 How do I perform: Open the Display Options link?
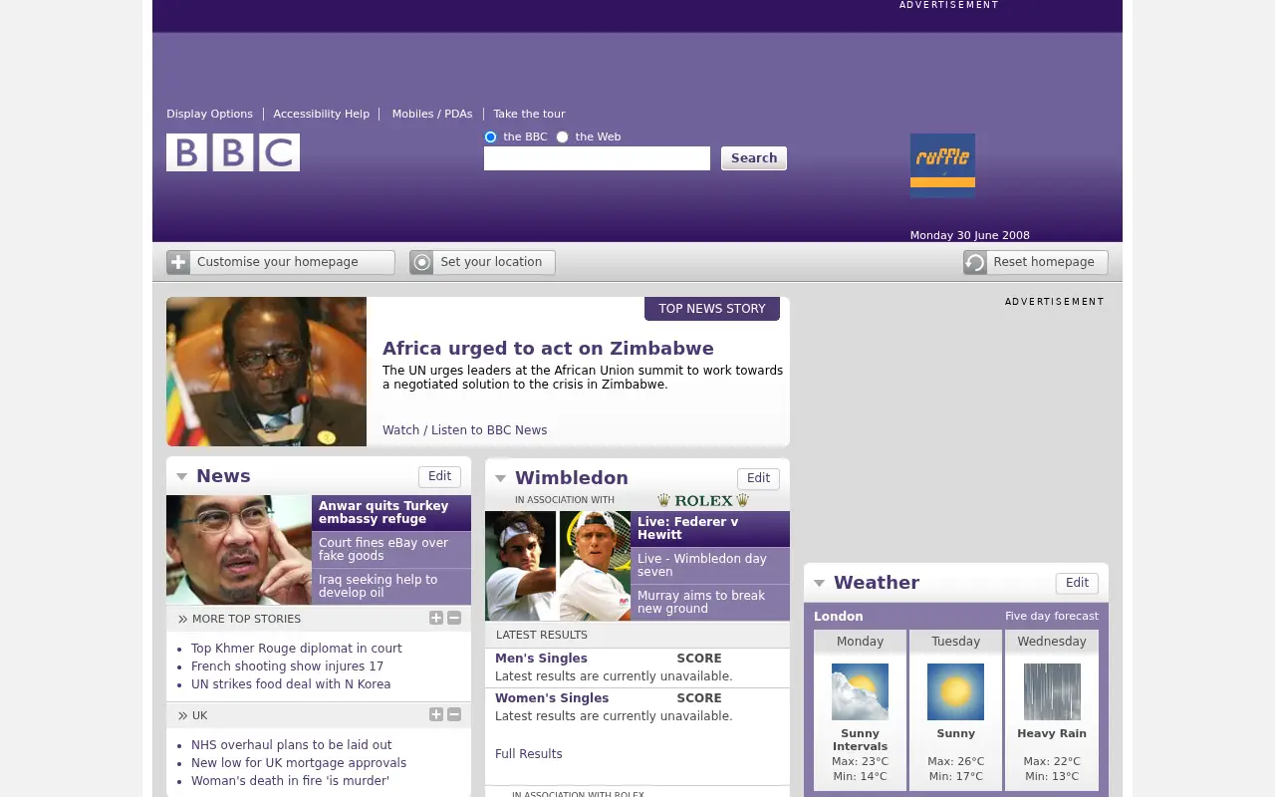pos(209,114)
